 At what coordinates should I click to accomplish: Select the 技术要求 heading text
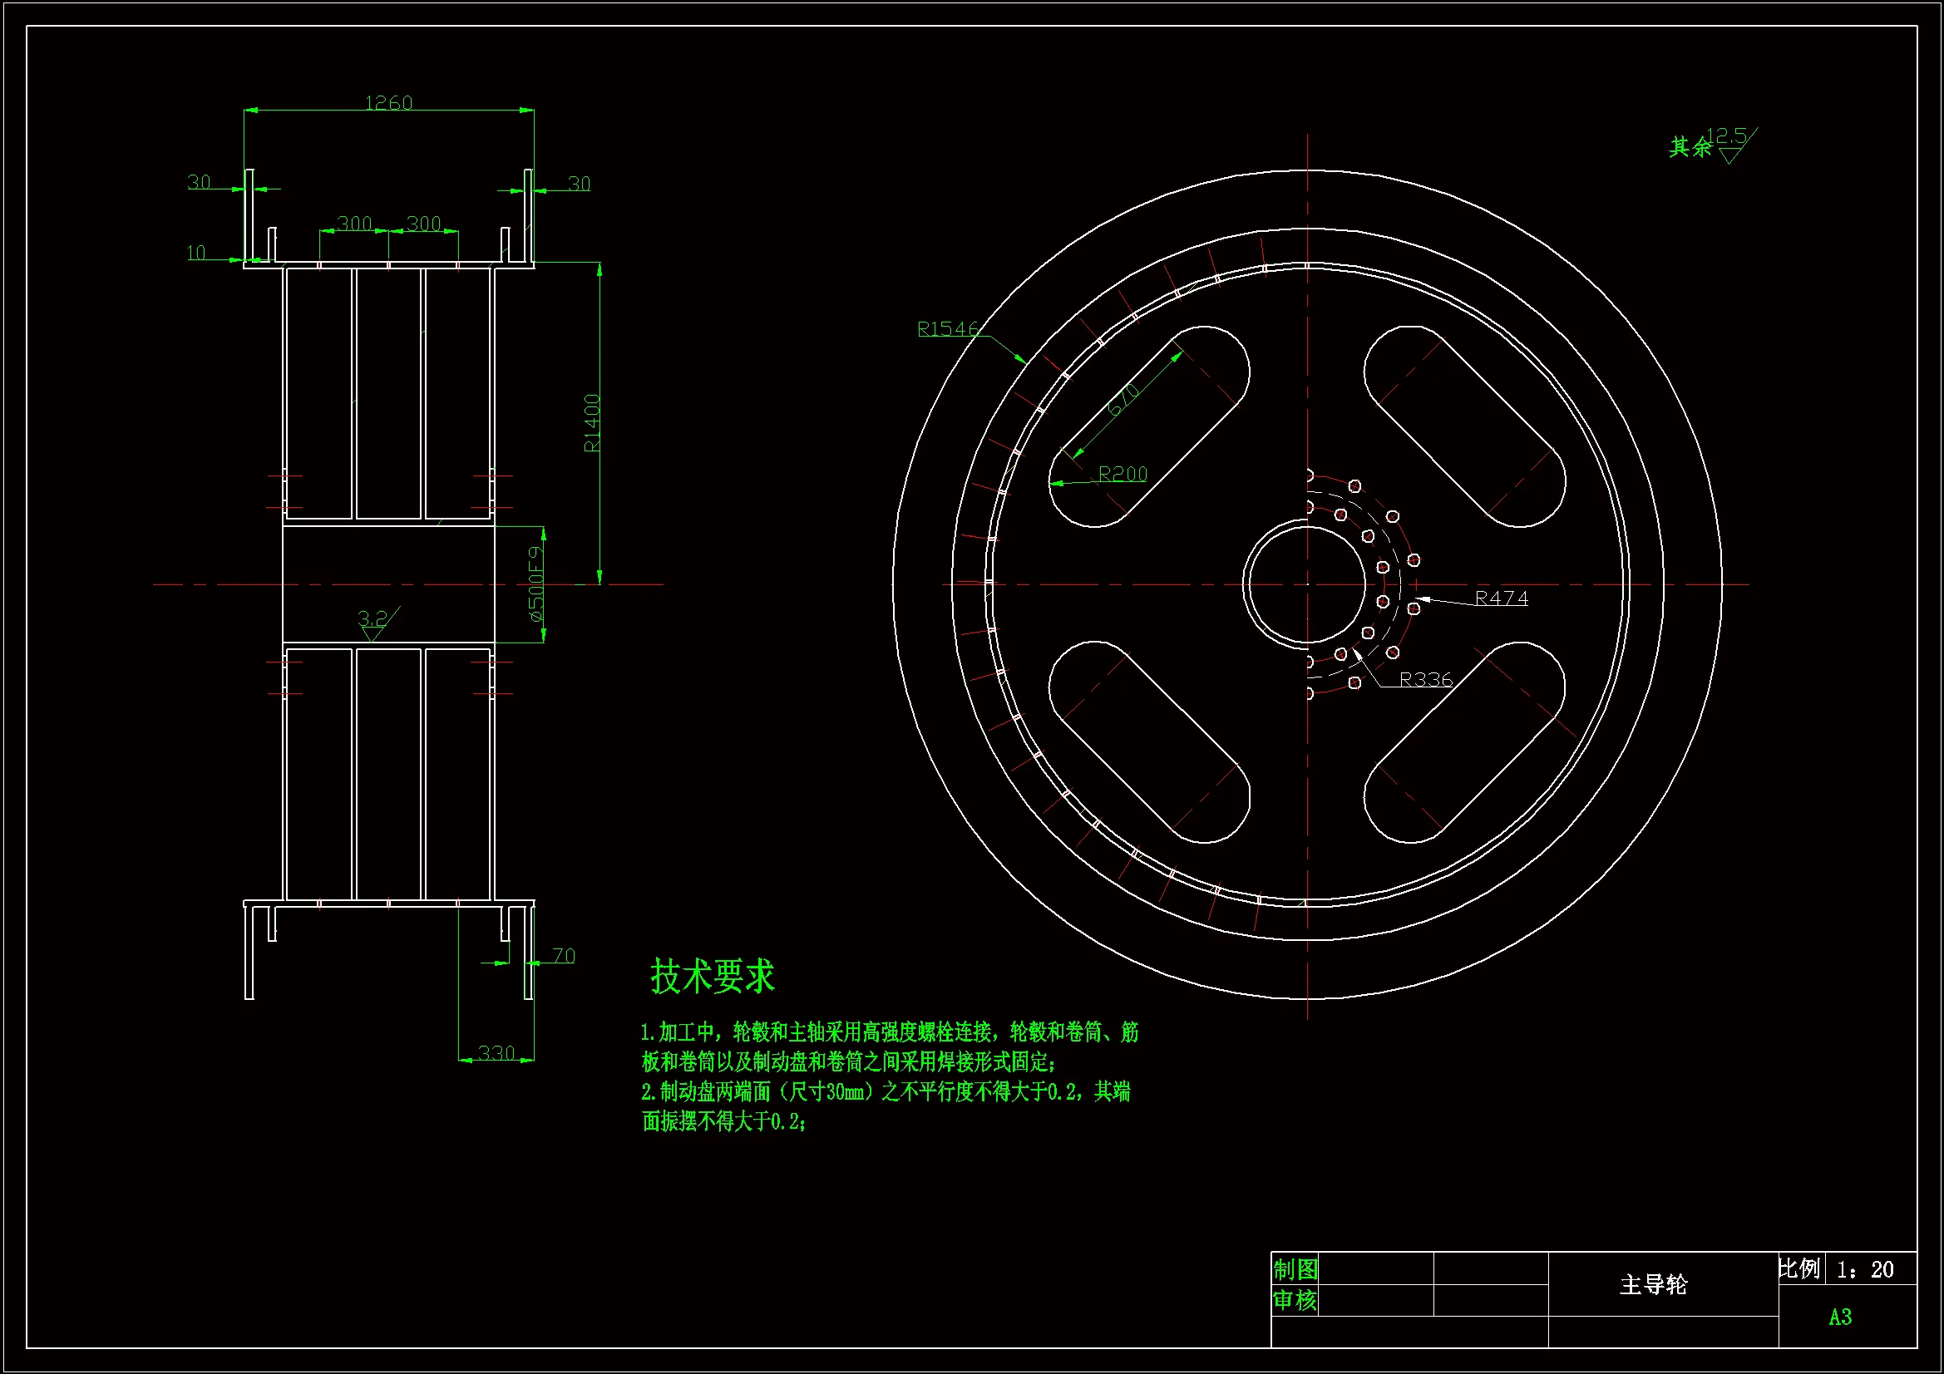712,976
